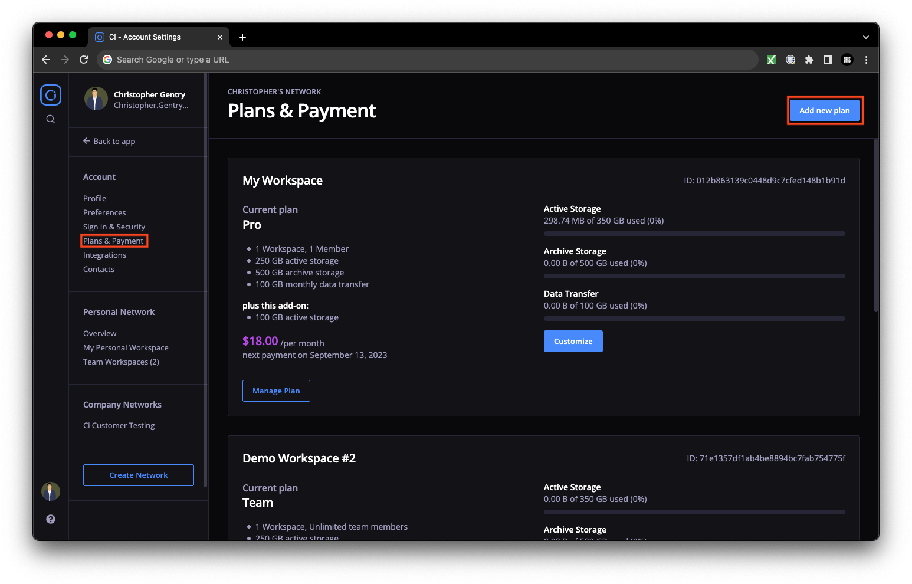
Task: Select the My Workspace ID text
Action: click(x=765, y=181)
